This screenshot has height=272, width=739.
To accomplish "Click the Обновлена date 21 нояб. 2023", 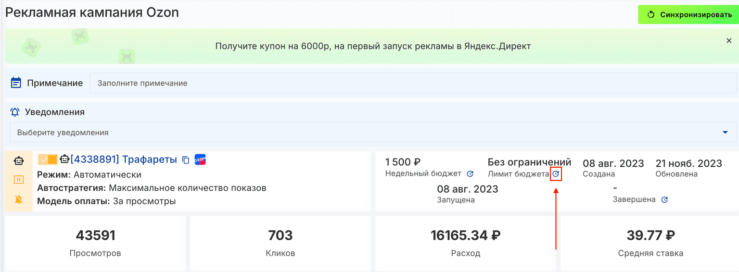I will pos(689,163).
